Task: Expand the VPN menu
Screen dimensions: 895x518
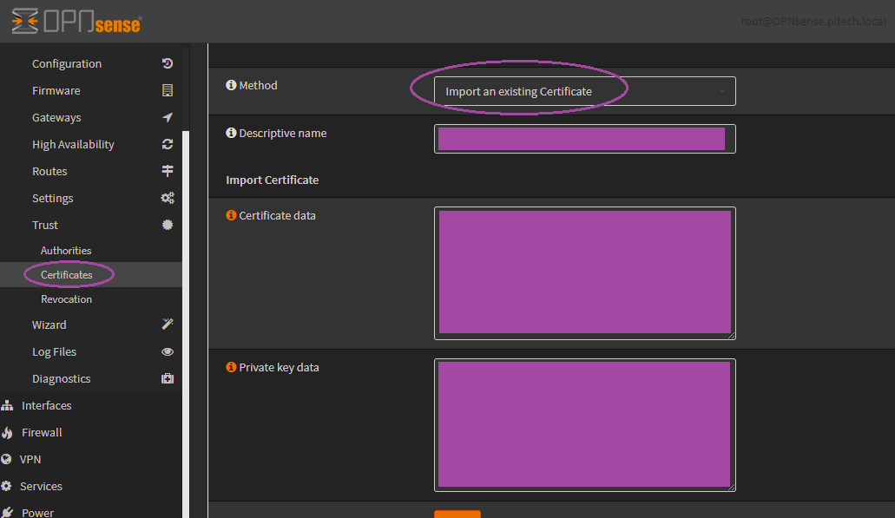Action: coord(30,459)
